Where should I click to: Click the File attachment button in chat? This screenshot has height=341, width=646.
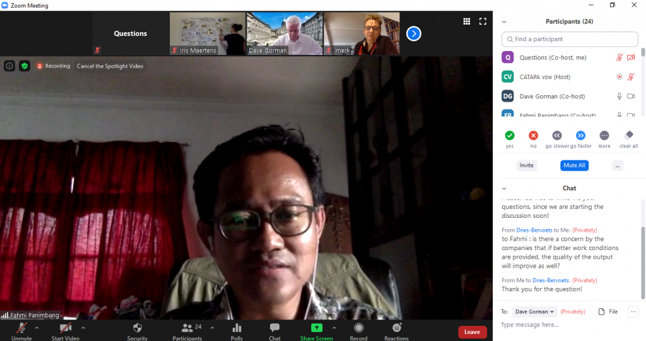pyautogui.click(x=608, y=312)
